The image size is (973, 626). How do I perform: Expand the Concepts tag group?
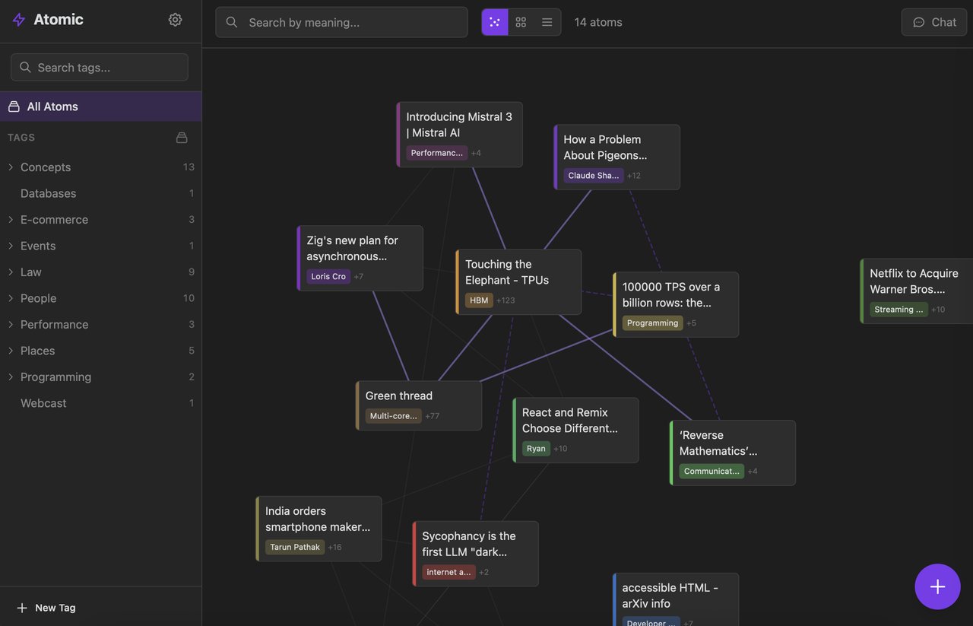tap(10, 167)
